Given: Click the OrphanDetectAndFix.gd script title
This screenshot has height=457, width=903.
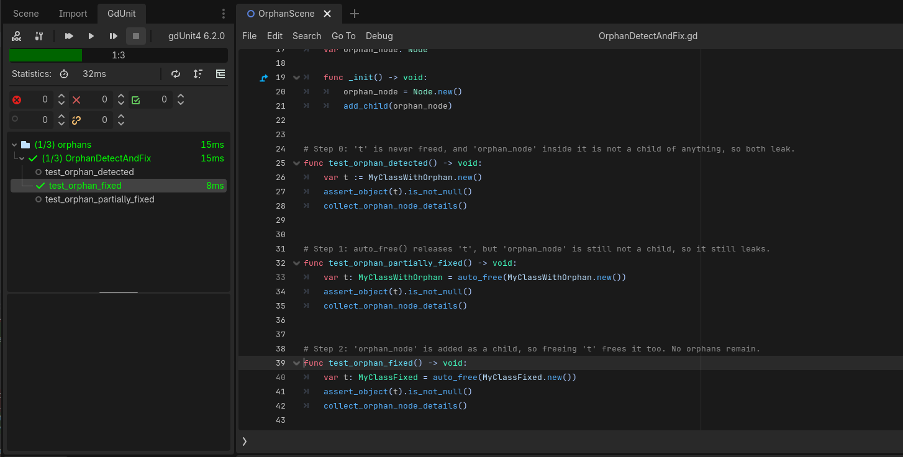Looking at the screenshot, I should tap(648, 36).
